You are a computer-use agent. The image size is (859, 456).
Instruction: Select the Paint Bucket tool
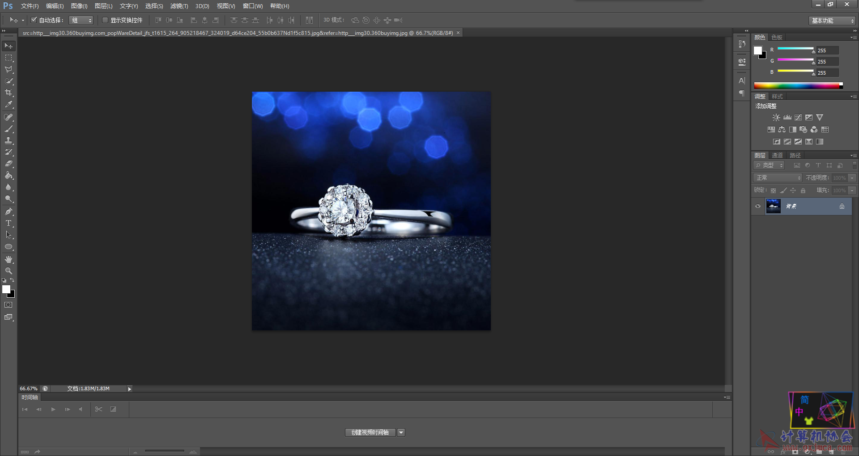(x=9, y=175)
